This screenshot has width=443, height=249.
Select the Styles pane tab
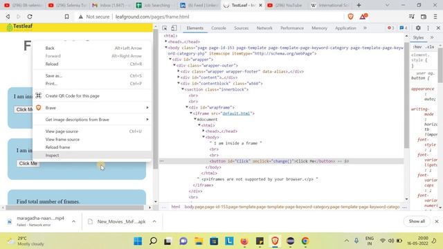click(418, 37)
